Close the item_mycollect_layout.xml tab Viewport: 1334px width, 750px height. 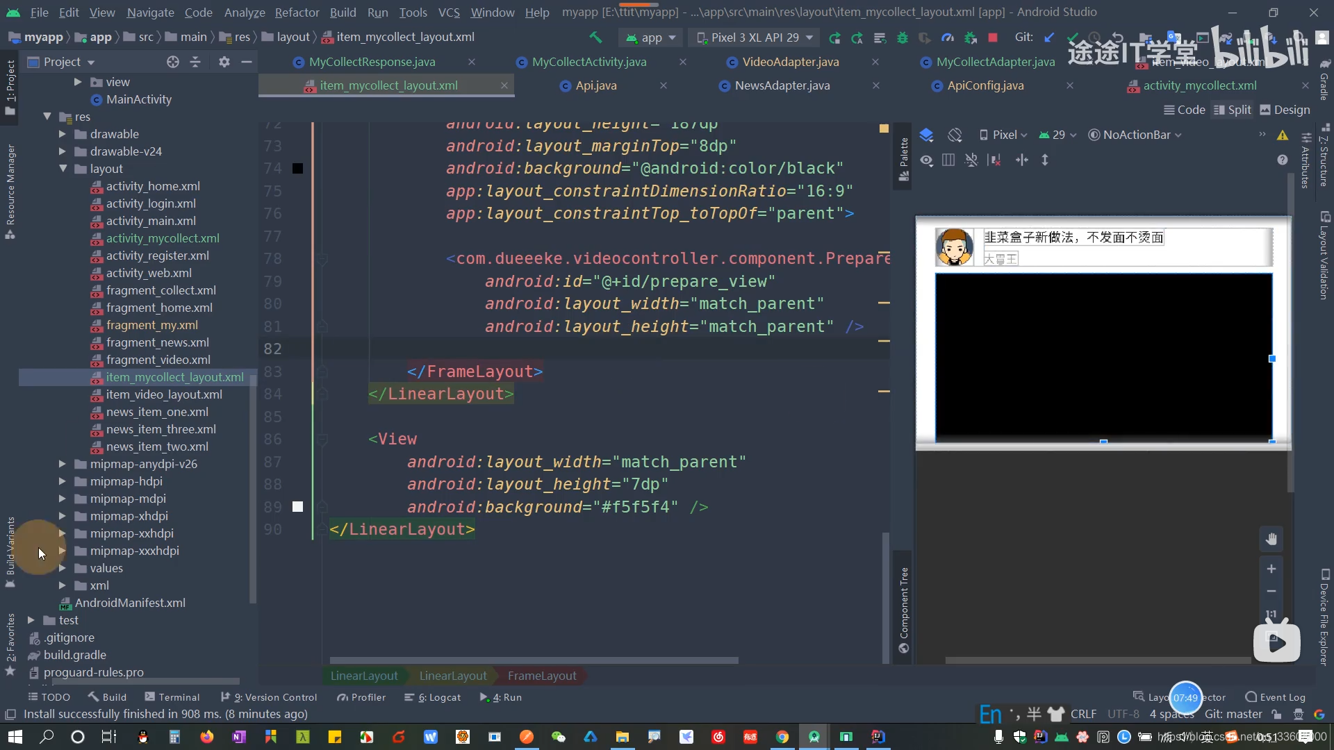coord(504,85)
